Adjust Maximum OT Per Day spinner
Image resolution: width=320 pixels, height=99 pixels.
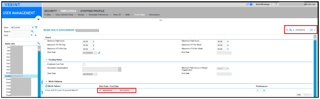coord(94,45)
